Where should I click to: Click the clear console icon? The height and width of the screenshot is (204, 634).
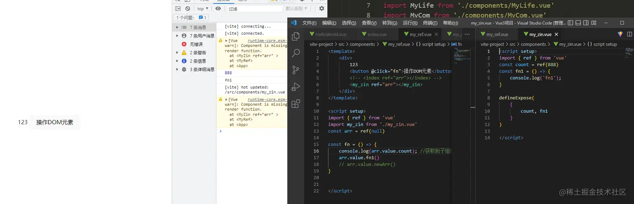click(x=188, y=8)
